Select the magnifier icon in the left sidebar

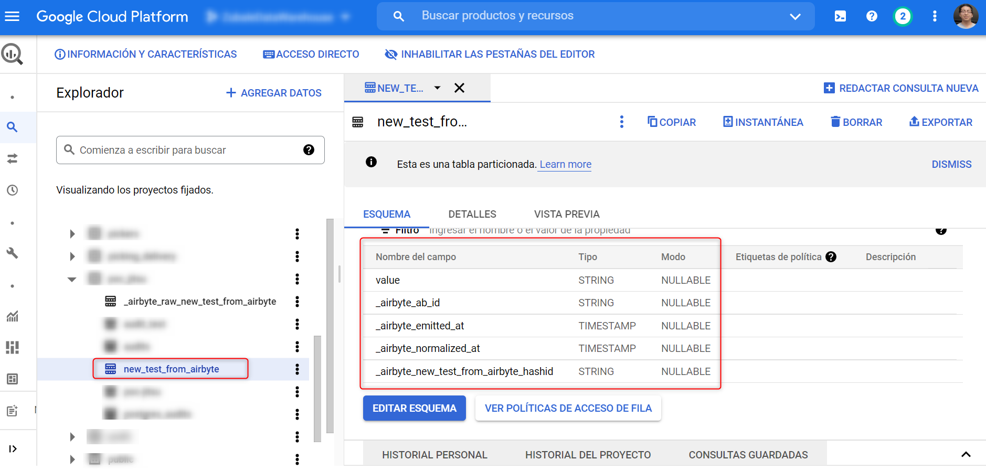12,127
